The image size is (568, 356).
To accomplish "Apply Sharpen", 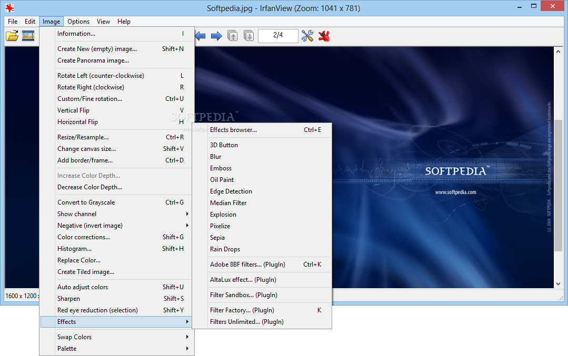I will coord(116,299).
